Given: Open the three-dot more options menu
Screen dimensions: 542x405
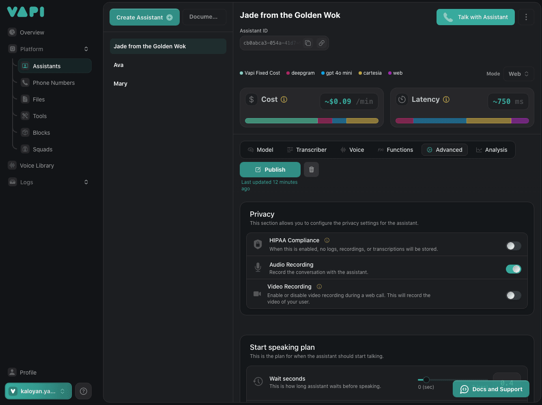Looking at the screenshot, I should pos(526,17).
